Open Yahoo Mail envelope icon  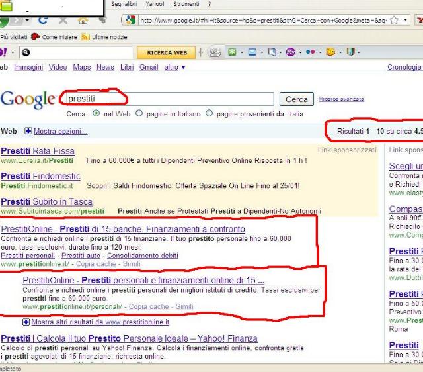[252, 52]
